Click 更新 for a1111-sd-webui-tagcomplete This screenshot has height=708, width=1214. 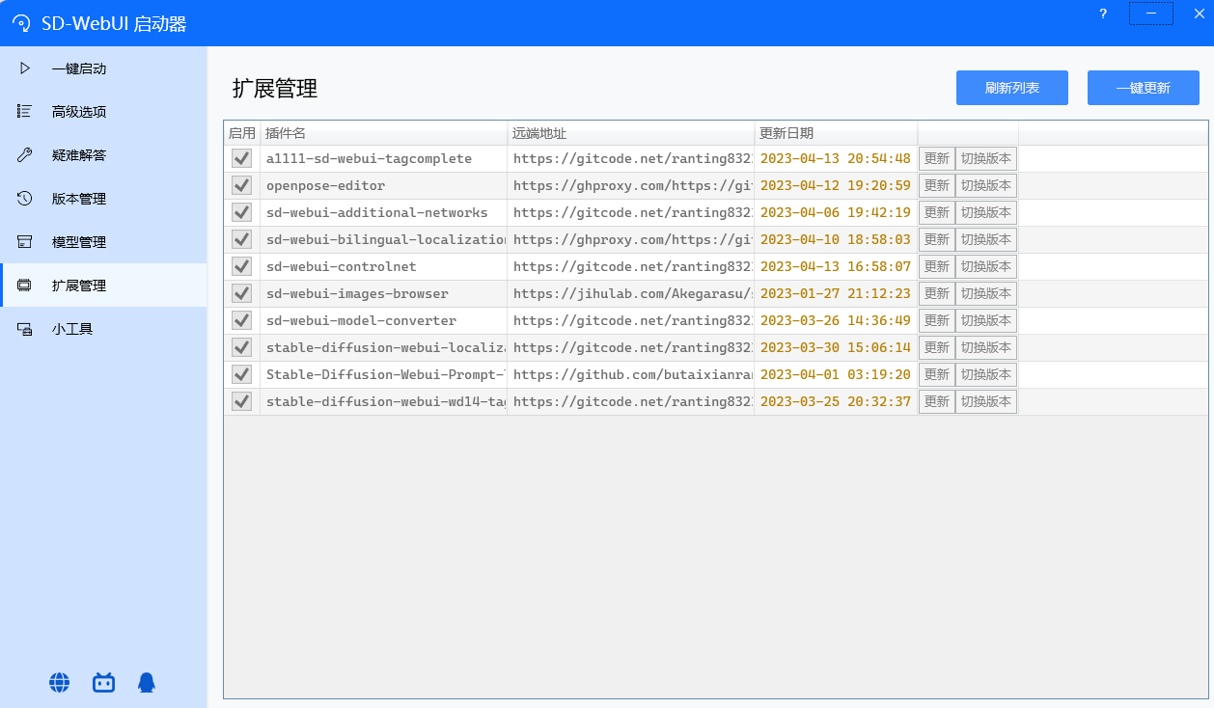937,158
